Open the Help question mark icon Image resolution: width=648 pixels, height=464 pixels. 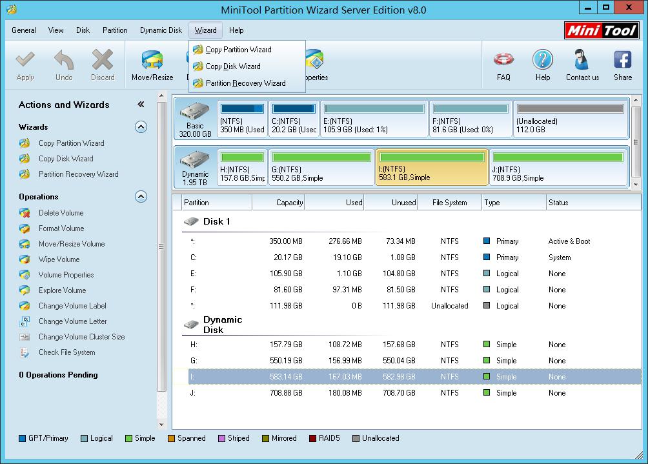click(543, 60)
